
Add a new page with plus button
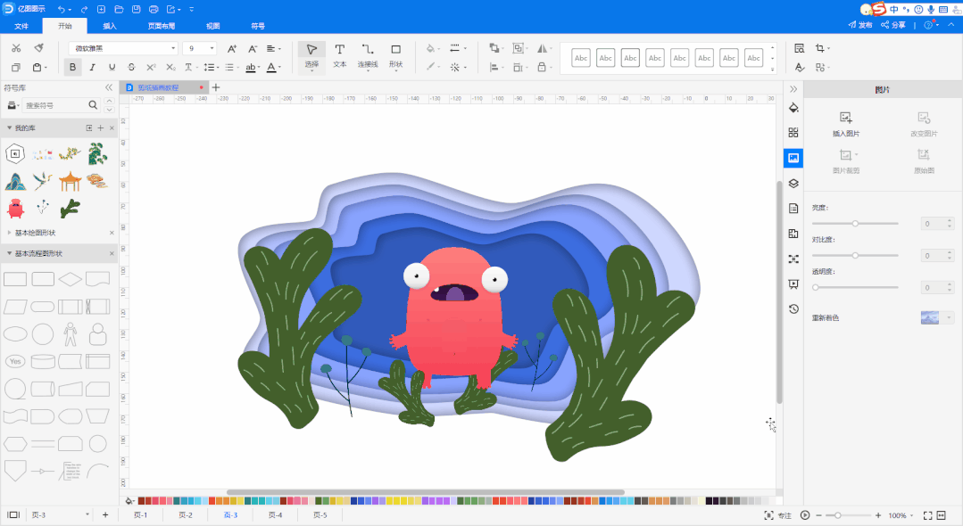pyautogui.click(x=105, y=515)
